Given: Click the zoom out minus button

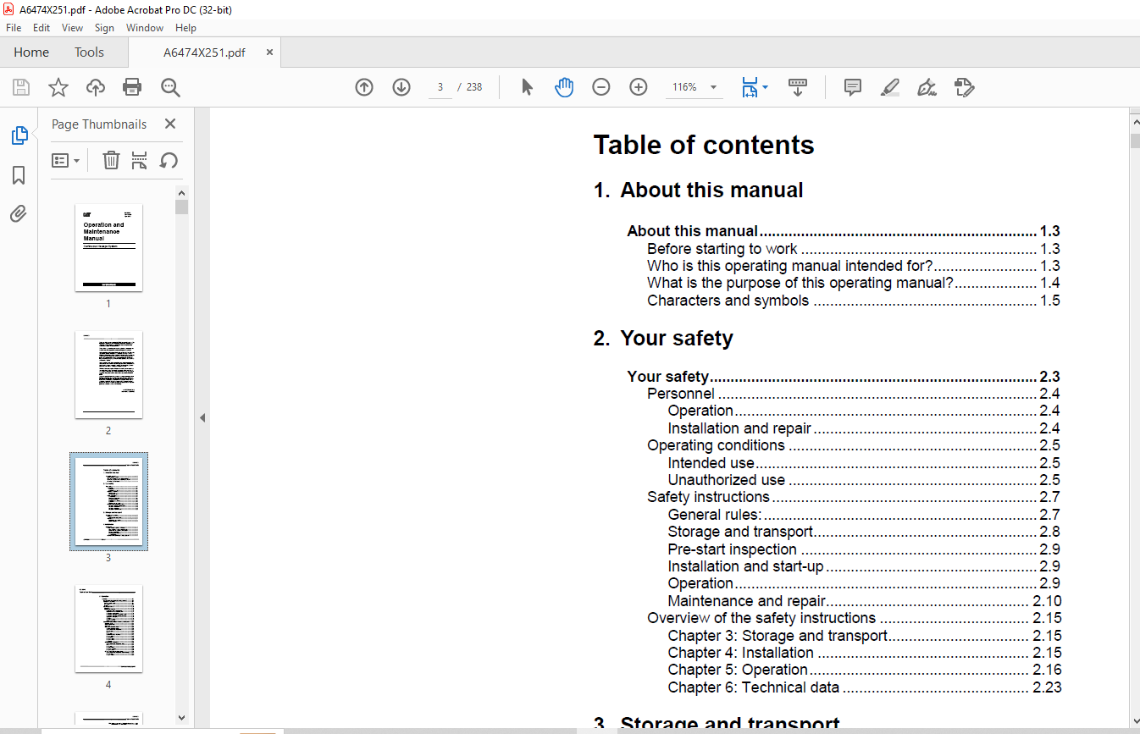Looking at the screenshot, I should (601, 87).
